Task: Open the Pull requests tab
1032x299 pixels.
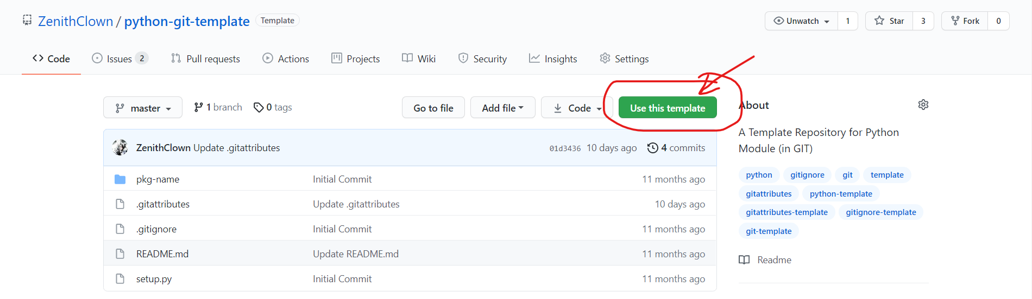Action: click(205, 58)
